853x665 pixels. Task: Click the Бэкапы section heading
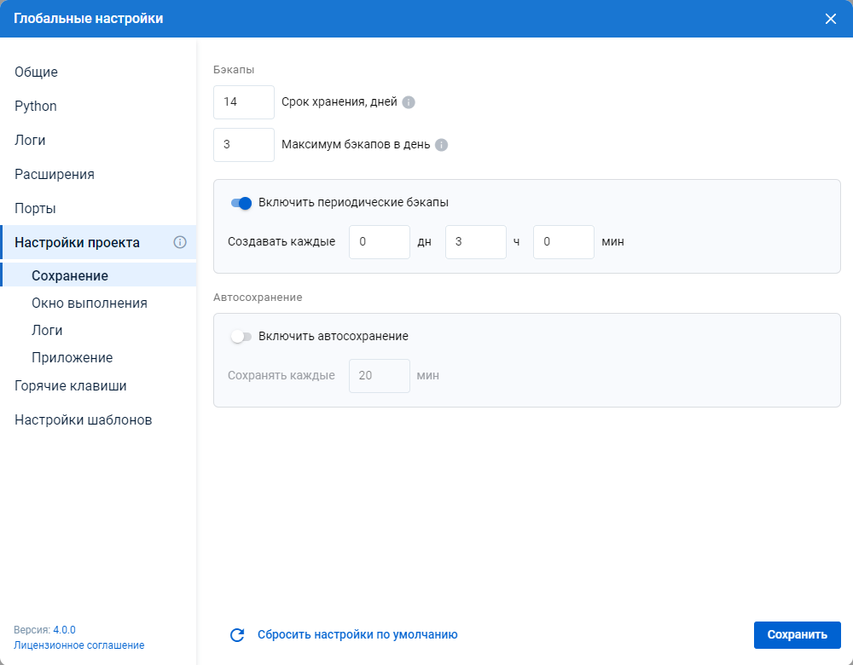pos(234,70)
